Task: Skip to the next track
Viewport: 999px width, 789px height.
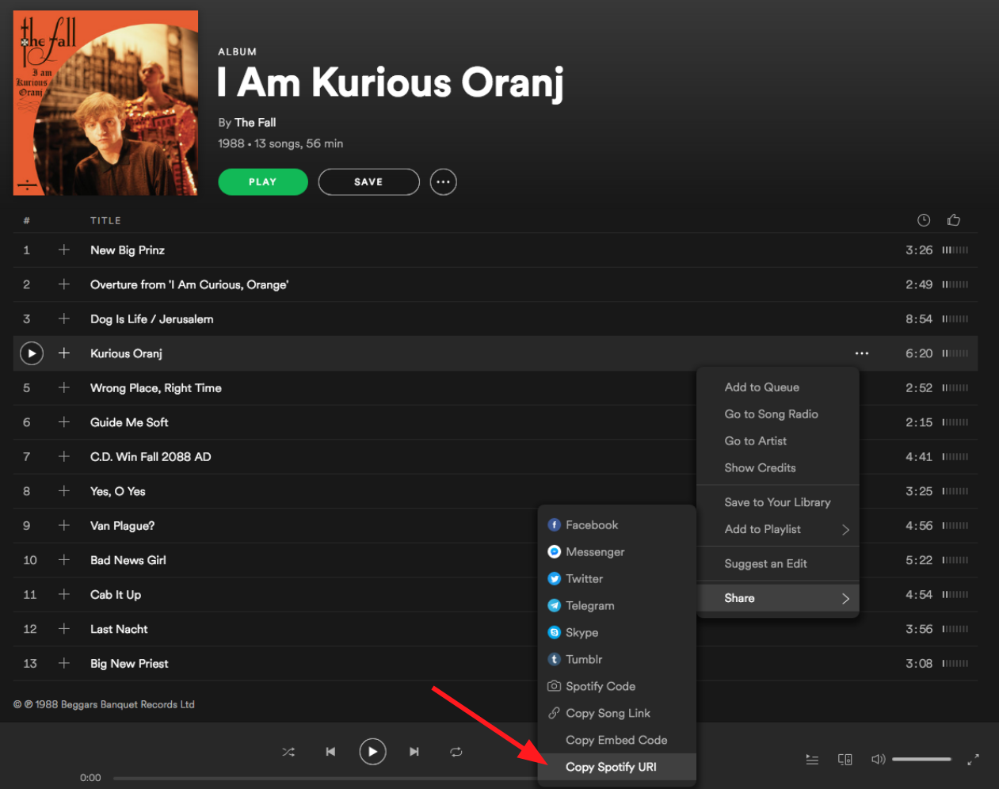Action: pyautogui.click(x=414, y=752)
